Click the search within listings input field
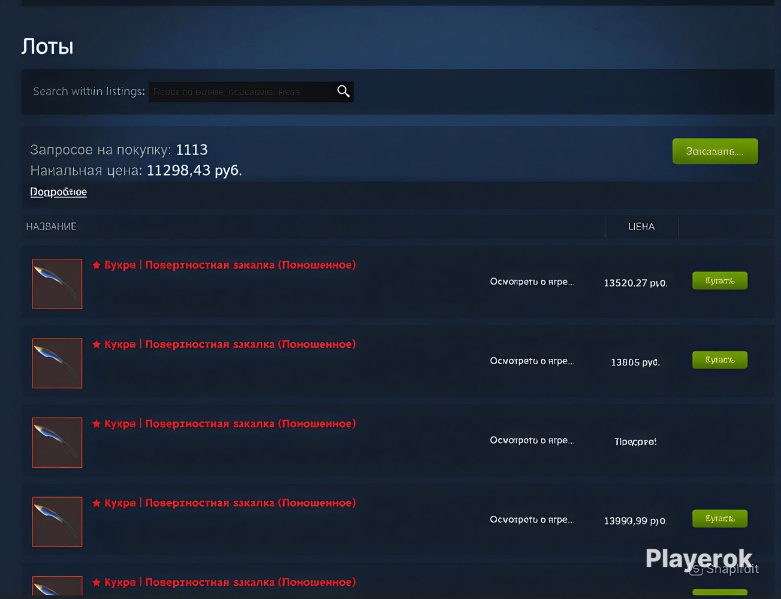This screenshot has width=781, height=599. tap(242, 92)
